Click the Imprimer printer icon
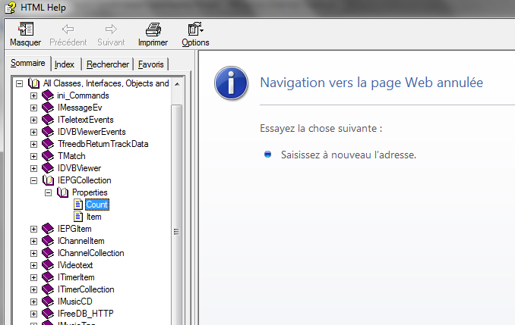515x325 pixels. click(x=153, y=29)
